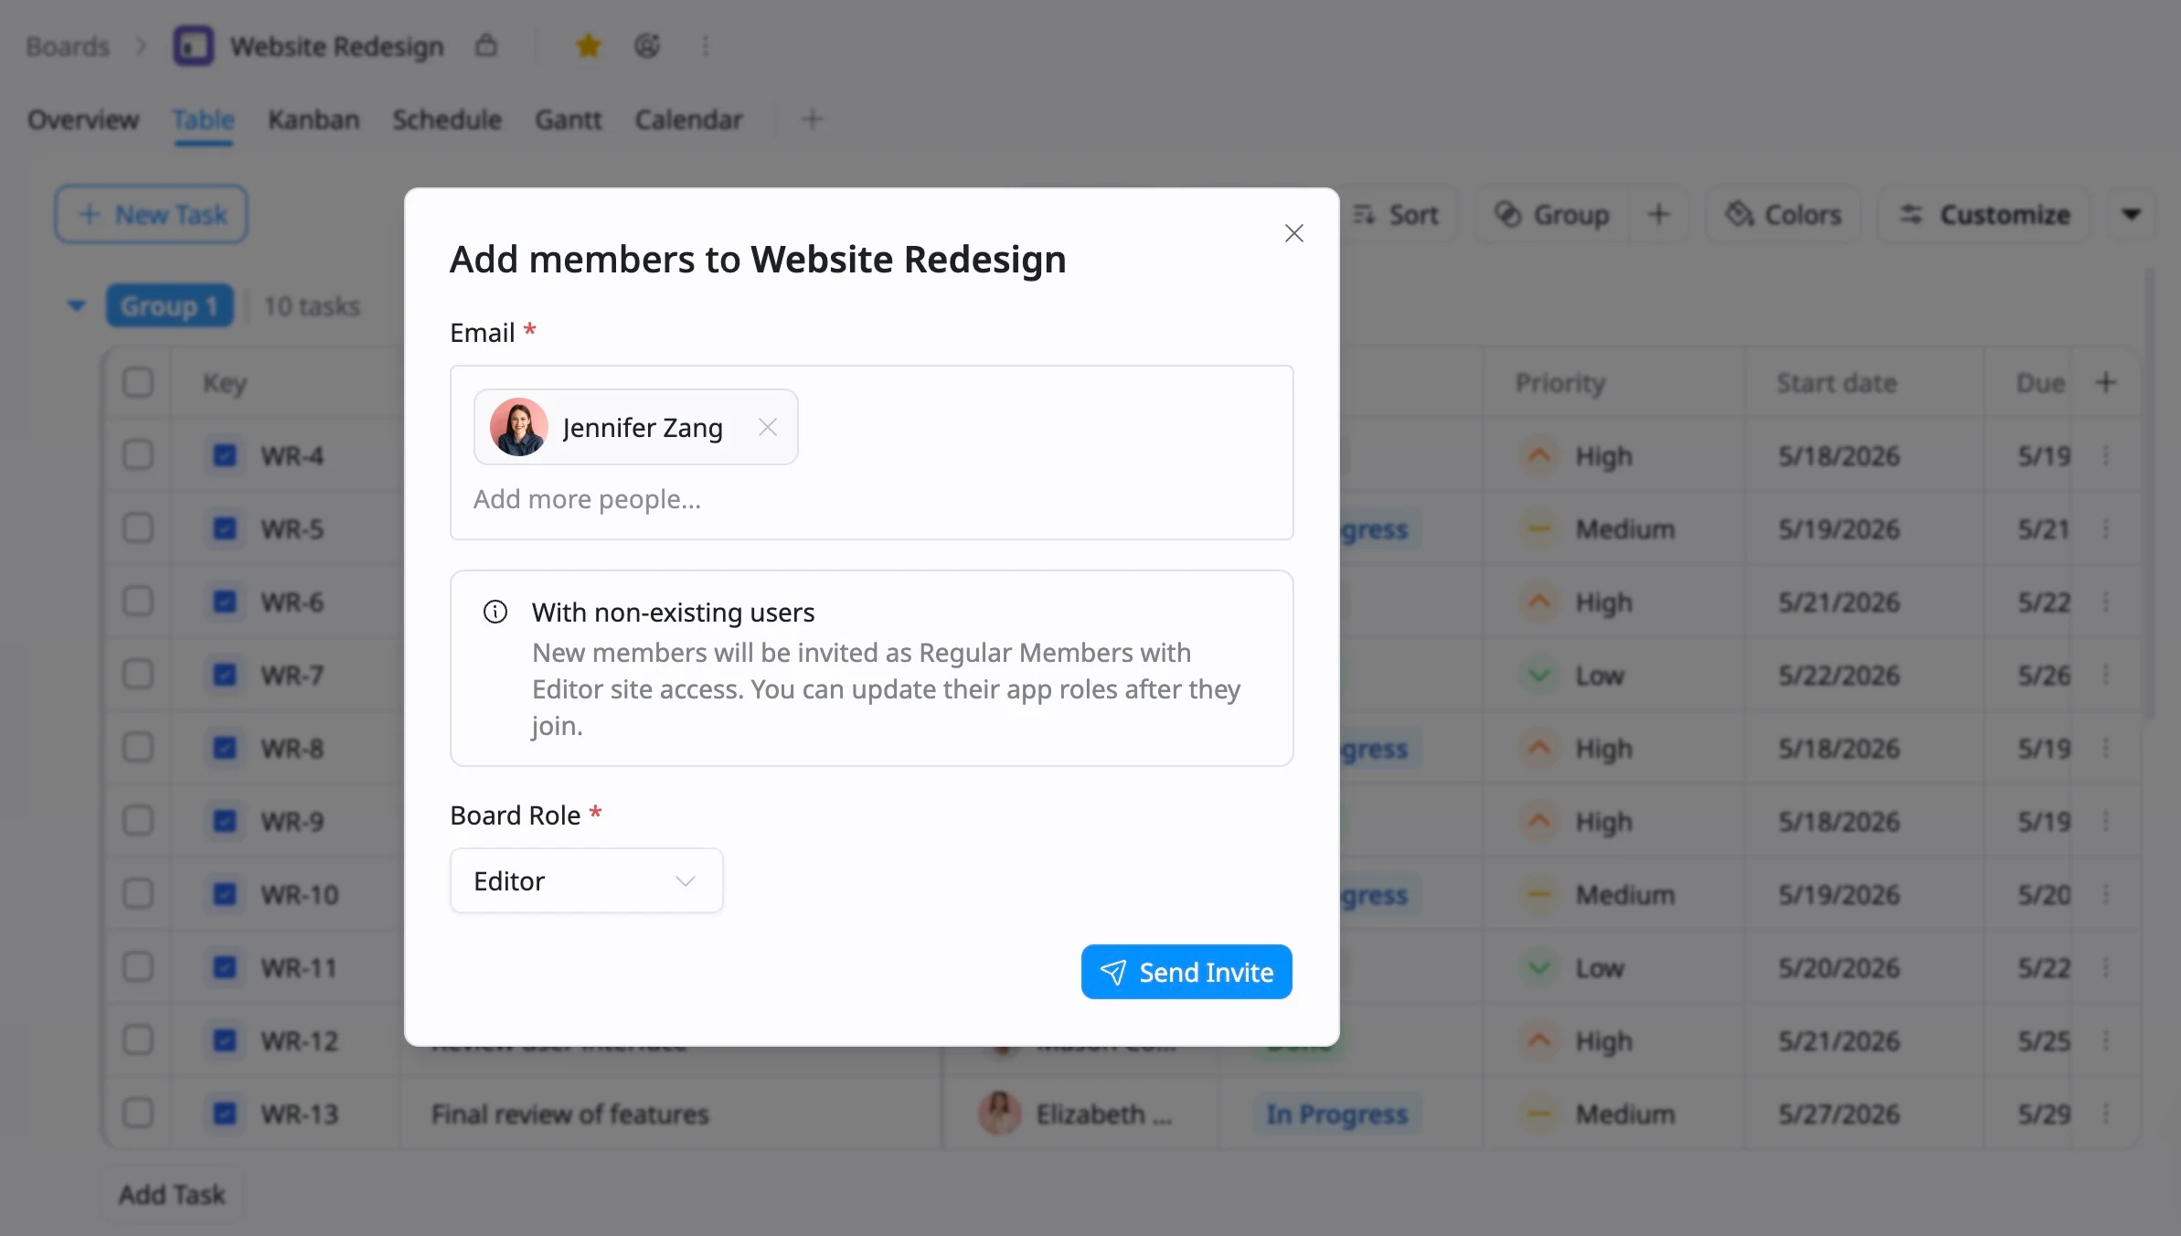
Task: Create a New Task
Action: [151, 215]
